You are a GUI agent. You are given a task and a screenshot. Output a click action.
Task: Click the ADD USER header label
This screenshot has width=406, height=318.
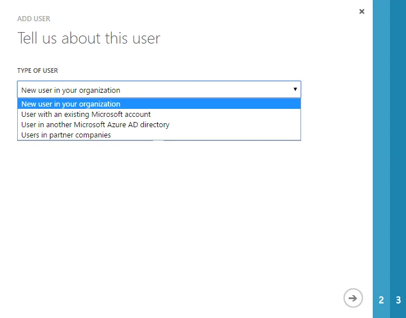[x=34, y=19]
